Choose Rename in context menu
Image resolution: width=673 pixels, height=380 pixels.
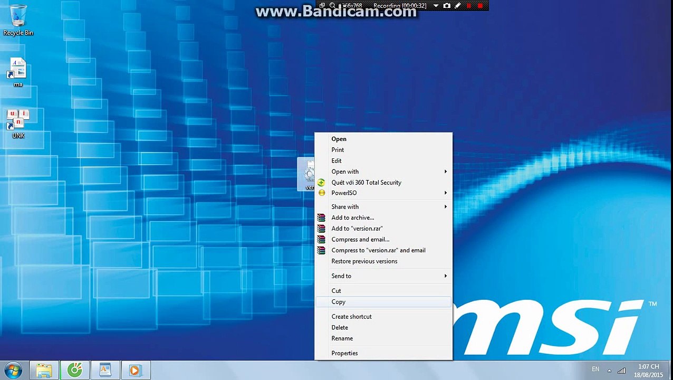pyautogui.click(x=383, y=338)
